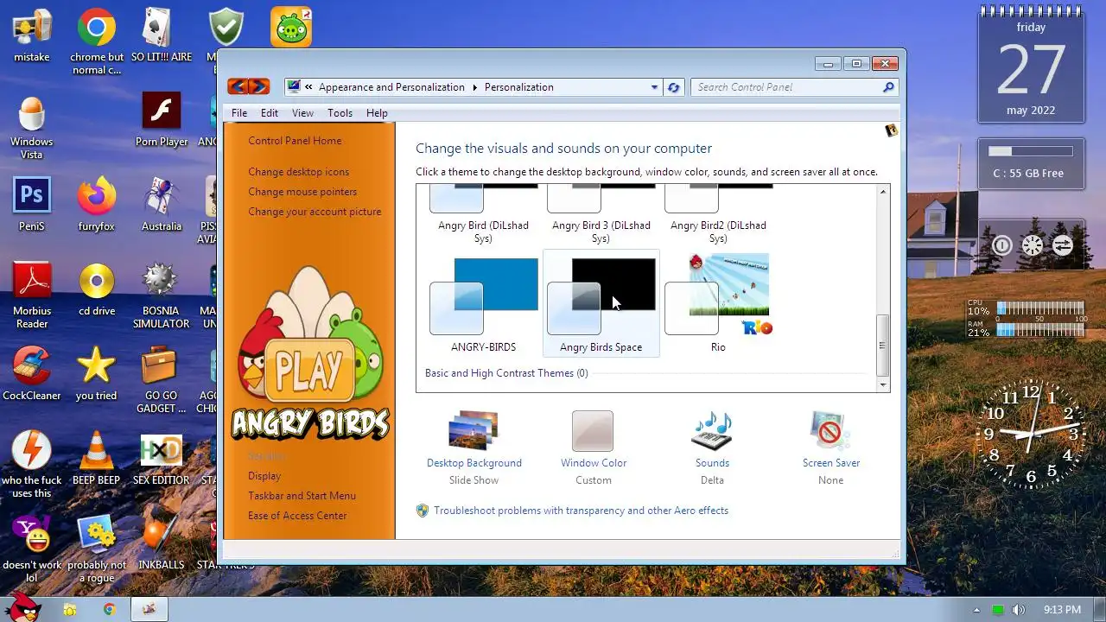Viewport: 1106px width, 622px height.
Task: Launch 'BOSNIA SIMULATOR' minesweeper icon
Action: (162, 295)
